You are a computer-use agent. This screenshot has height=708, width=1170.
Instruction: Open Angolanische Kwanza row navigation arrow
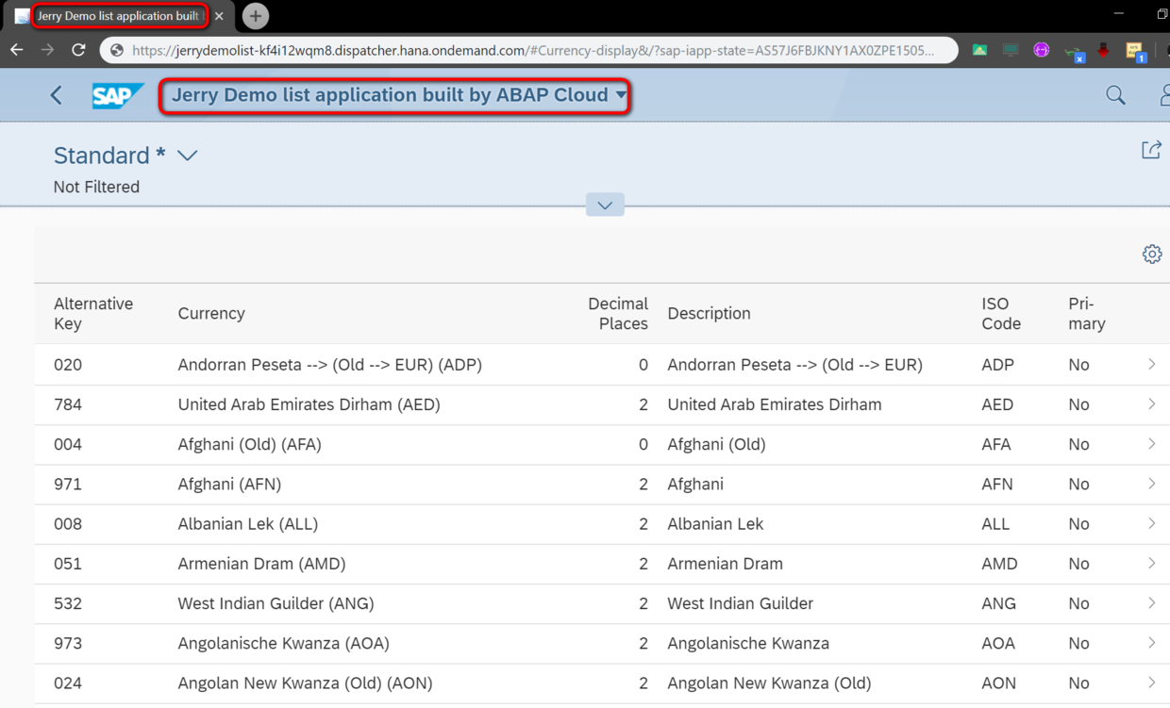pyautogui.click(x=1151, y=643)
